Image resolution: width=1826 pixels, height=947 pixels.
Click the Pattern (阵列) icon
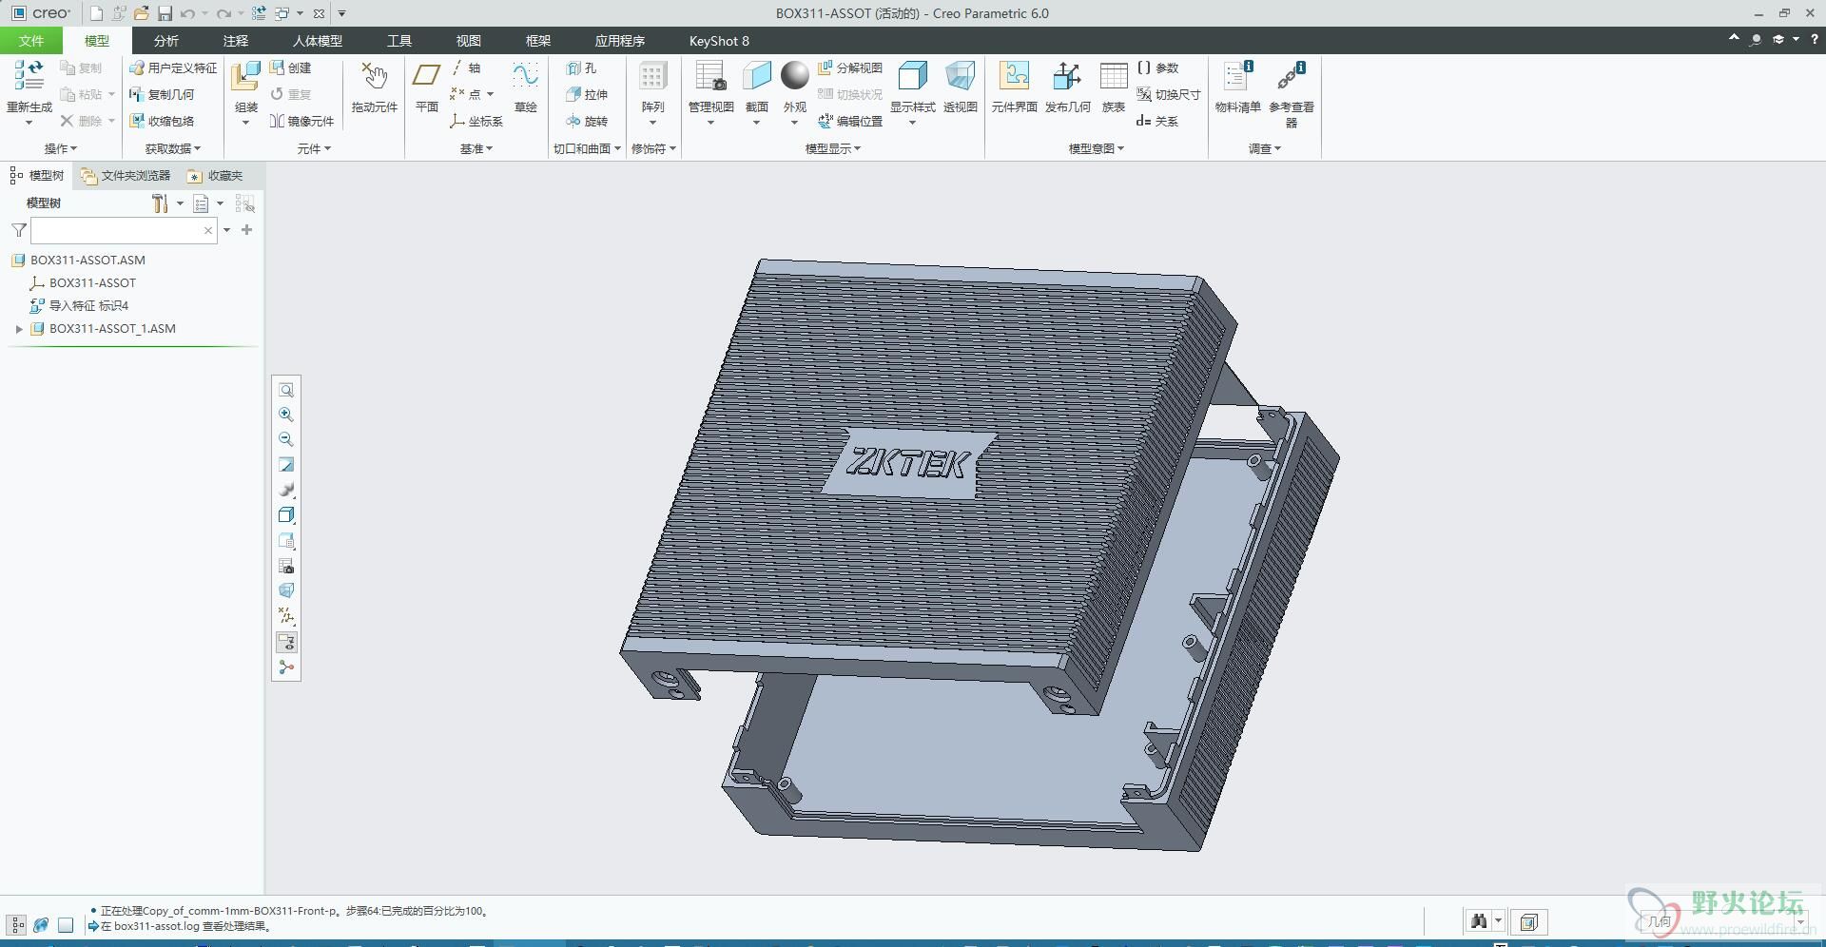pyautogui.click(x=652, y=76)
